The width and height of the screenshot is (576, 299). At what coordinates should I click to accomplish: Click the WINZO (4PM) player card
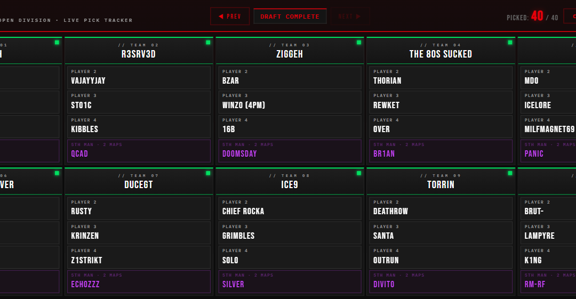point(290,102)
